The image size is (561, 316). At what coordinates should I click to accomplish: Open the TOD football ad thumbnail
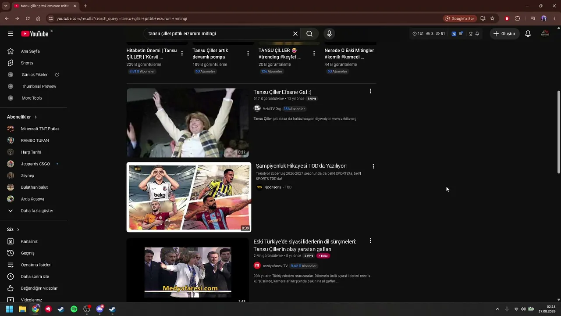(189, 197)
